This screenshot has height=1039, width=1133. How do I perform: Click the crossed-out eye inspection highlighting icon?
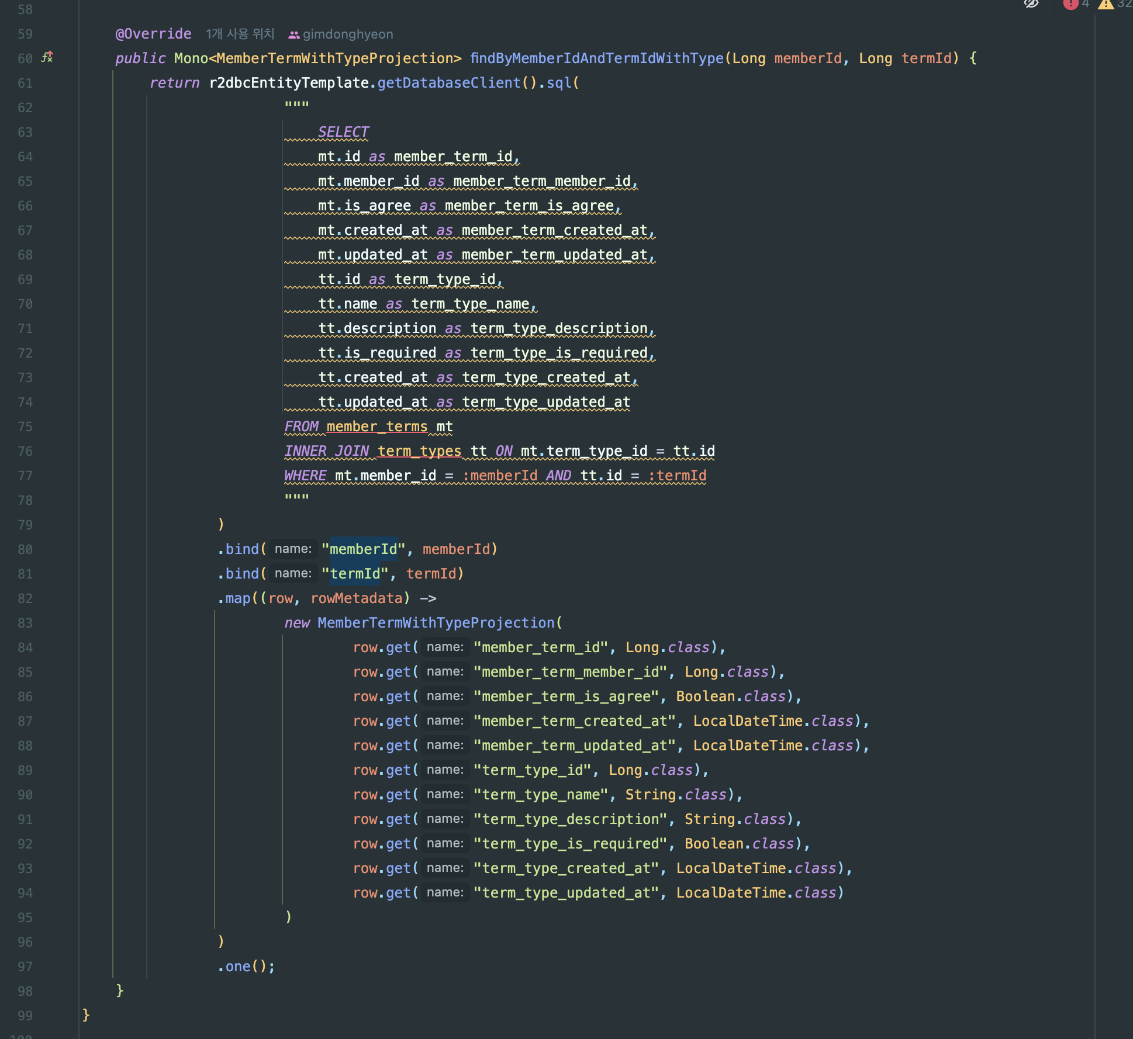(x=1031, y=4)
